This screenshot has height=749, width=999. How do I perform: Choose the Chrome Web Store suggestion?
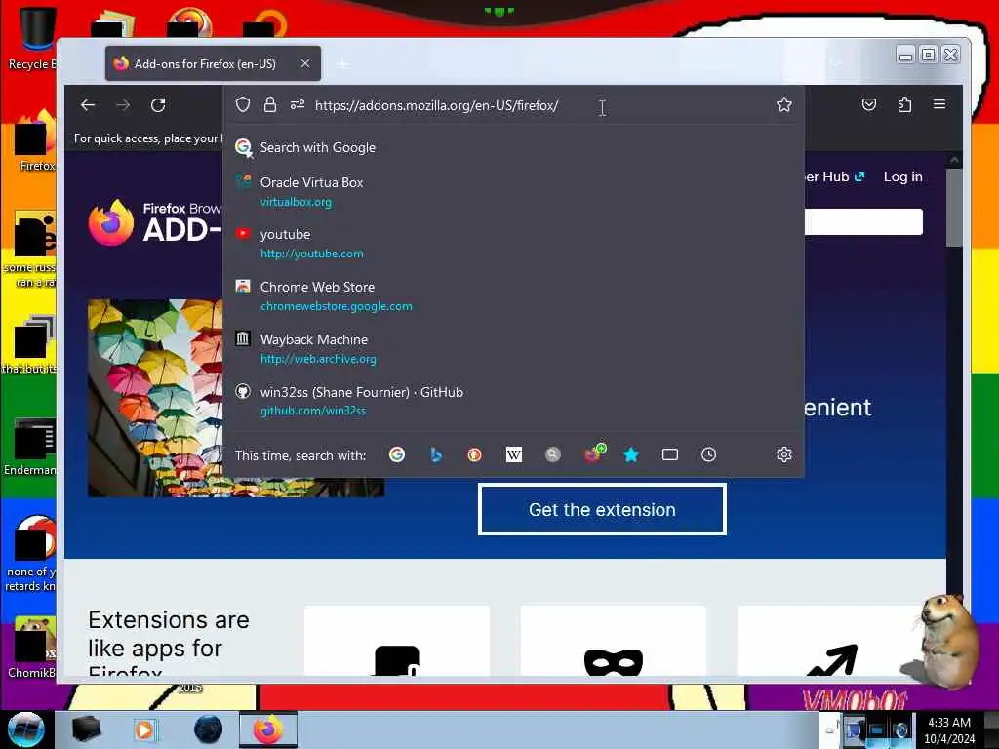(513, 296)
